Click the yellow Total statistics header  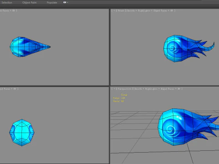pyautogui.click(x=124, y=95)
